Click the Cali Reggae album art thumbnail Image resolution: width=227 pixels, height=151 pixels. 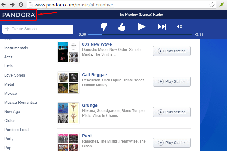tap(68, 83)
